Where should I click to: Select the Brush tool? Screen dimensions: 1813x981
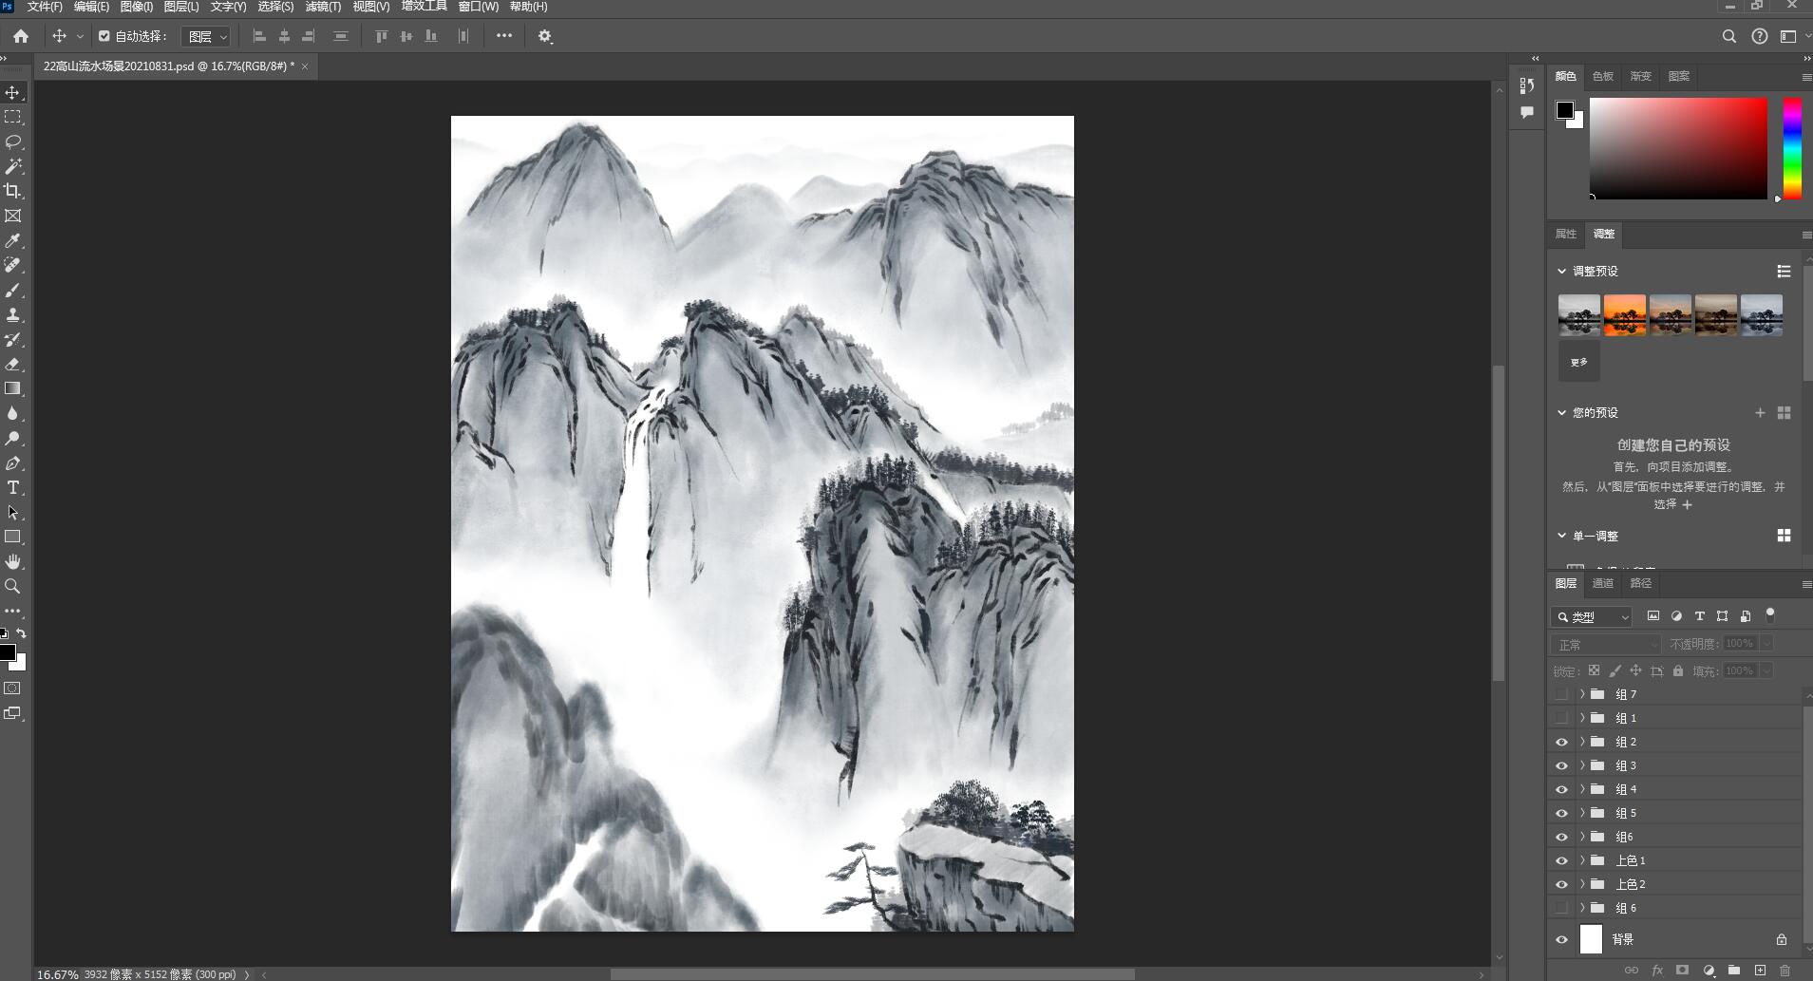(12, 290)
